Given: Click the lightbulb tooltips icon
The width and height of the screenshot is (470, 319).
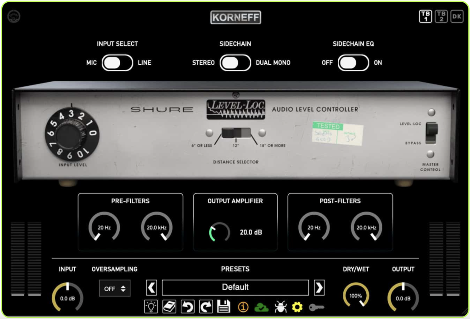Looking at the screenshot, I should [x=151, y=307].
